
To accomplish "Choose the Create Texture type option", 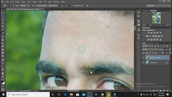I will pyautogui.click(x=53, y=6).
